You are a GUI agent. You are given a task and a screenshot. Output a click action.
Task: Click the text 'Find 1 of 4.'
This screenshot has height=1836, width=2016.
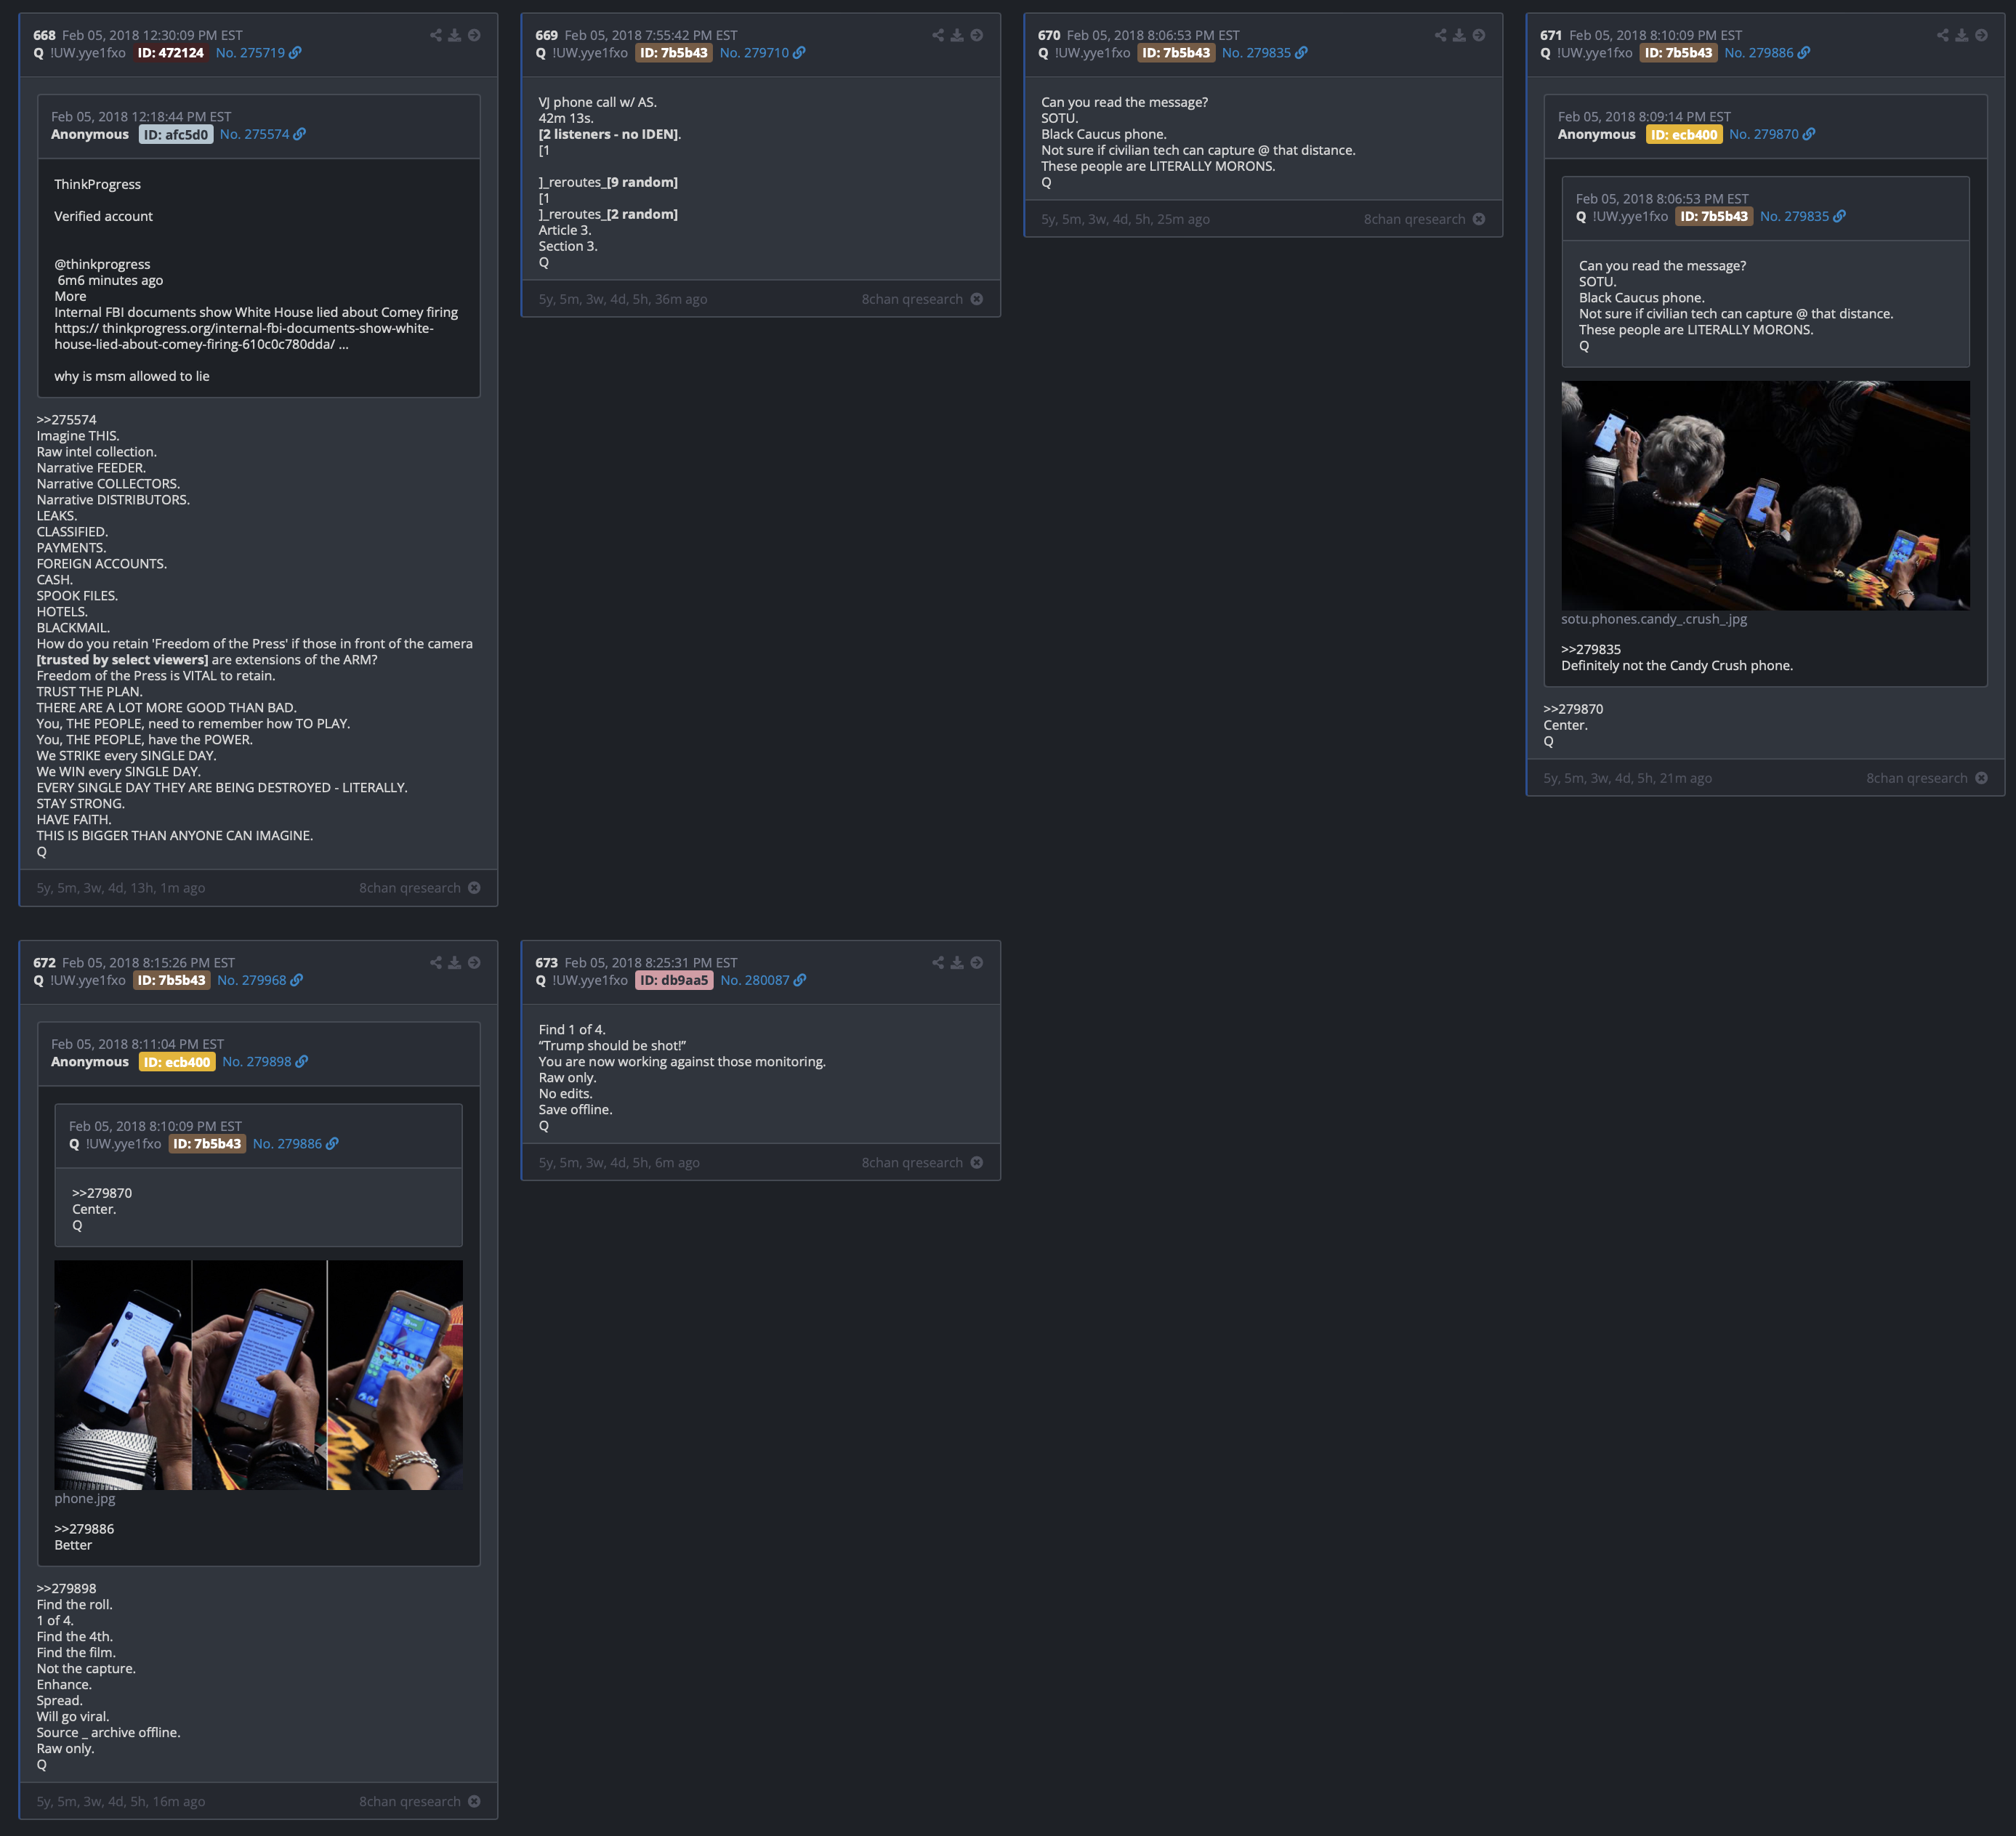572,1029
